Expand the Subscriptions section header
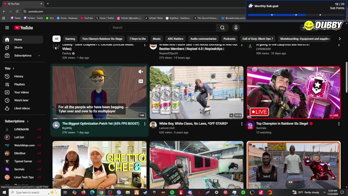This screenshot has height=196, width=348. pos(17,121)
